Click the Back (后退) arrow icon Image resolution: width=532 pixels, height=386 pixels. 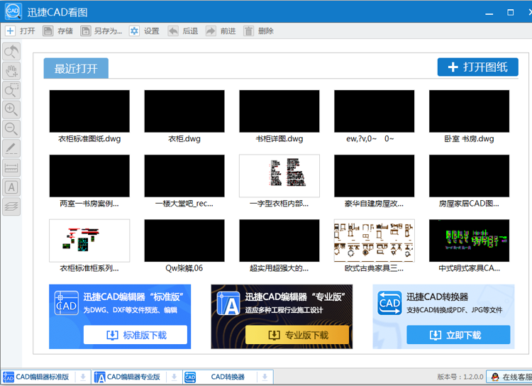pyautogui.click(x=173, y=31)
